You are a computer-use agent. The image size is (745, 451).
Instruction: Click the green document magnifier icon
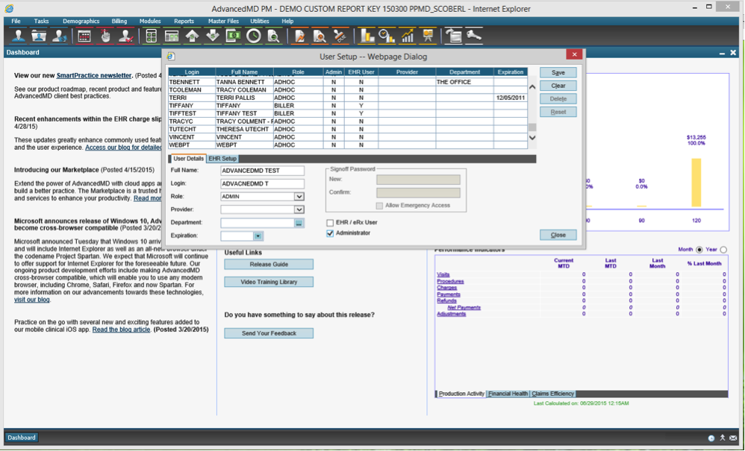[274, 36]
